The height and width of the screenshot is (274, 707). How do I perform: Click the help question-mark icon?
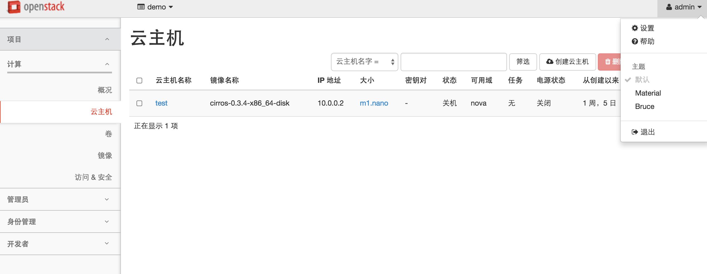point(635,41)
